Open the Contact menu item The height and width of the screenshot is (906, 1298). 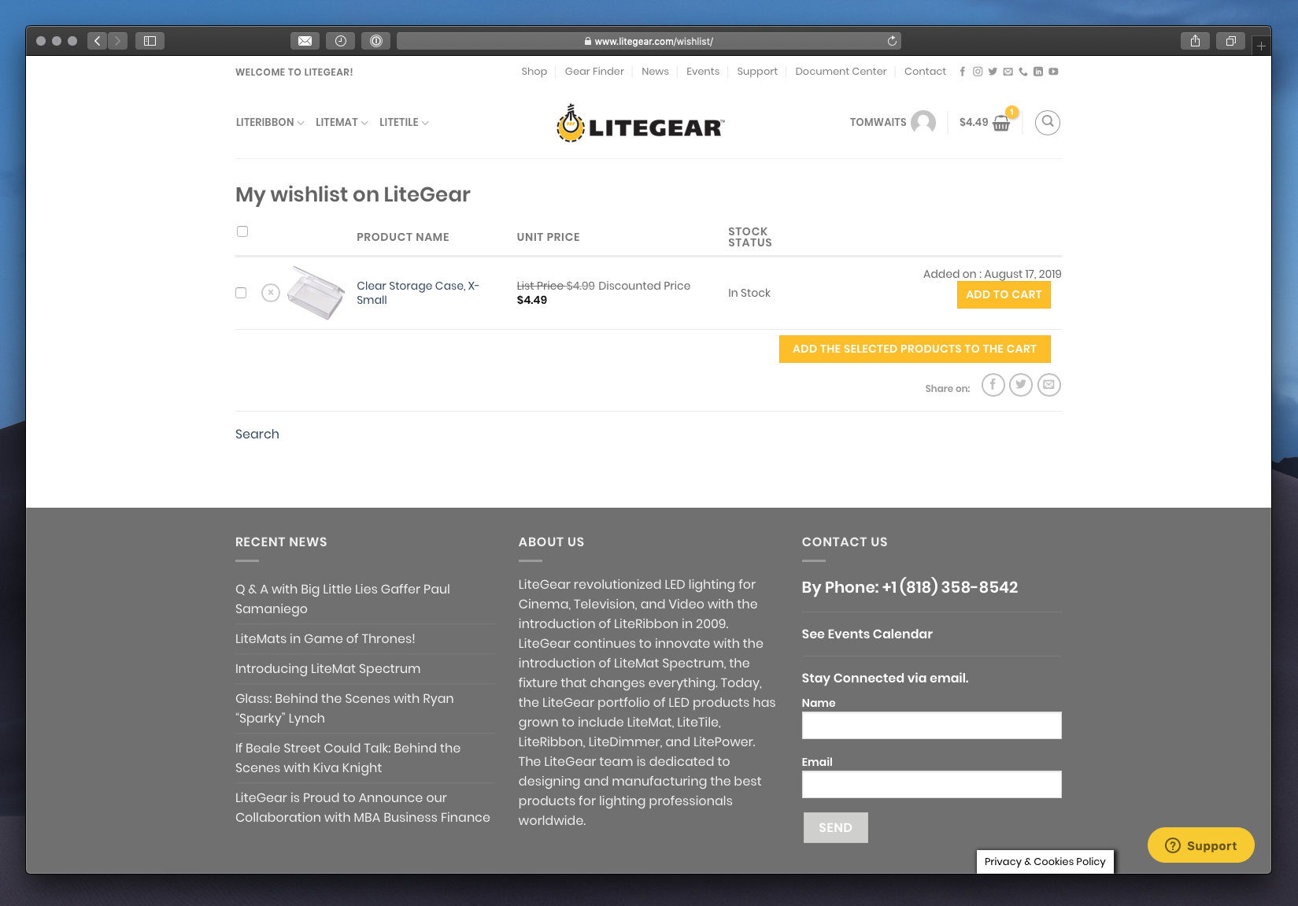tap(925, 72)
